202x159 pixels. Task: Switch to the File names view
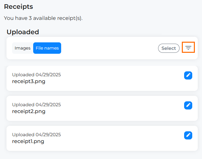pos(47,48)
